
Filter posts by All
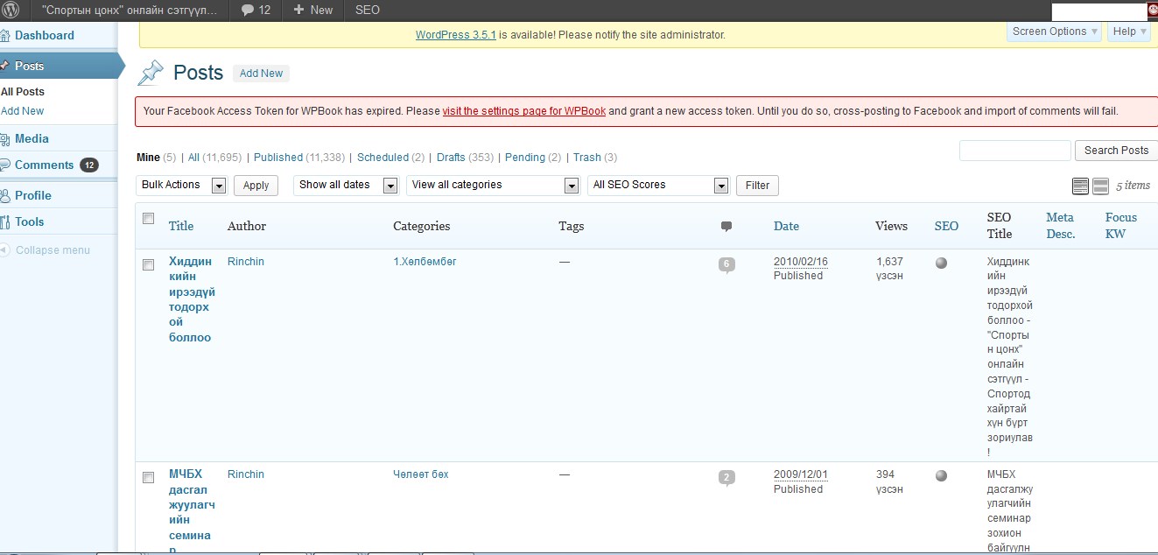point(193,158)
